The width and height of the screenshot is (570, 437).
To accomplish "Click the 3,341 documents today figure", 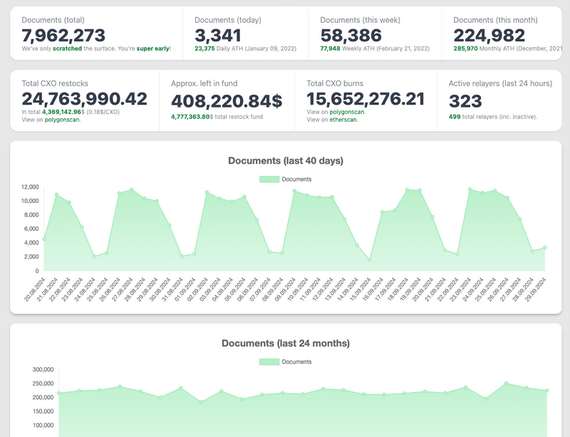I will pos(220,35).
